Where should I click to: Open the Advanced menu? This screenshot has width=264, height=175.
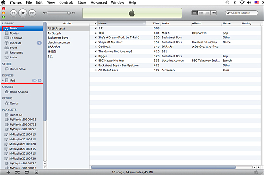(99, 2)
